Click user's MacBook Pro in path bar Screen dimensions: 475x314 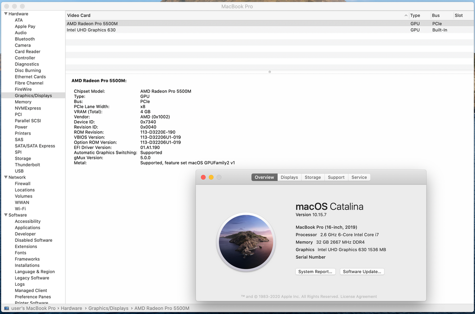tap(33, 308)
